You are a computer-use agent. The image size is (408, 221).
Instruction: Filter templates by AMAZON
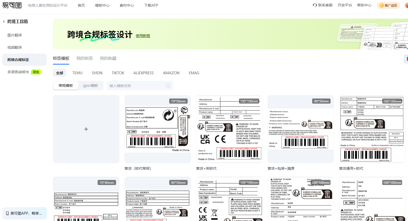pyautogui.click(x=171, y=73)
